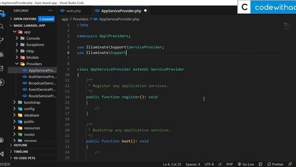Click the PHP icon on web.php tab
The width and height of the screenshot is (296, 167).
(x=62, y=11)
